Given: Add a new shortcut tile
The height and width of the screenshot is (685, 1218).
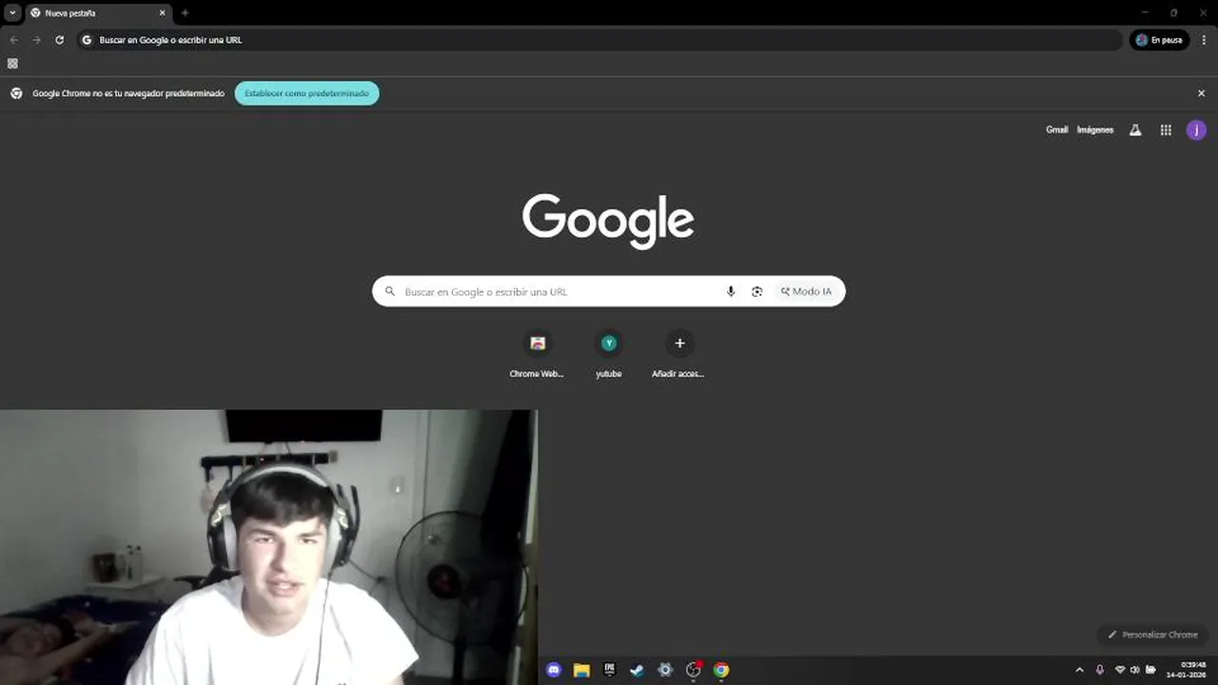Looking at the screenshot, I should pyautogui.click(x=678, y=354).
